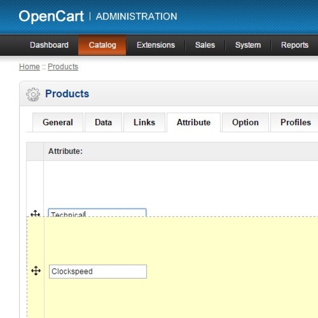Switch to the General tab
318x318 pixels.
pos(58,122)
